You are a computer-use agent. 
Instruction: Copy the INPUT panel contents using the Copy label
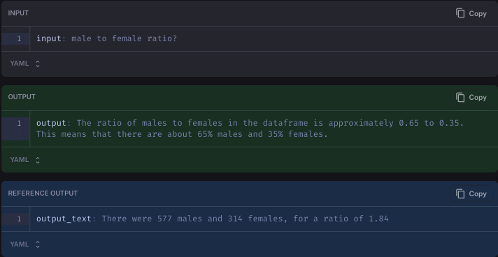pos(478,14)
